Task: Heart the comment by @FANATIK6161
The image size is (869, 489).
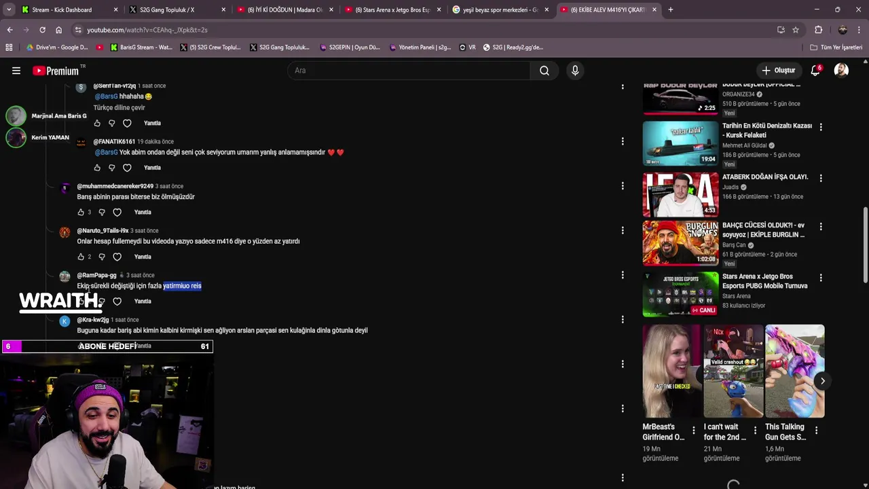Action: (127, 168)
